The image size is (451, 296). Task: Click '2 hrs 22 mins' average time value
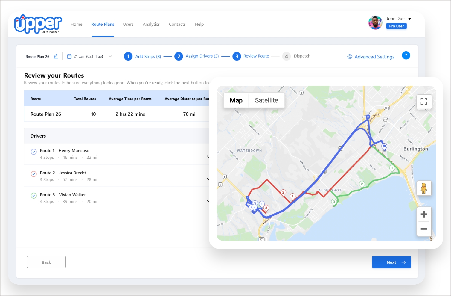point(130,114)
